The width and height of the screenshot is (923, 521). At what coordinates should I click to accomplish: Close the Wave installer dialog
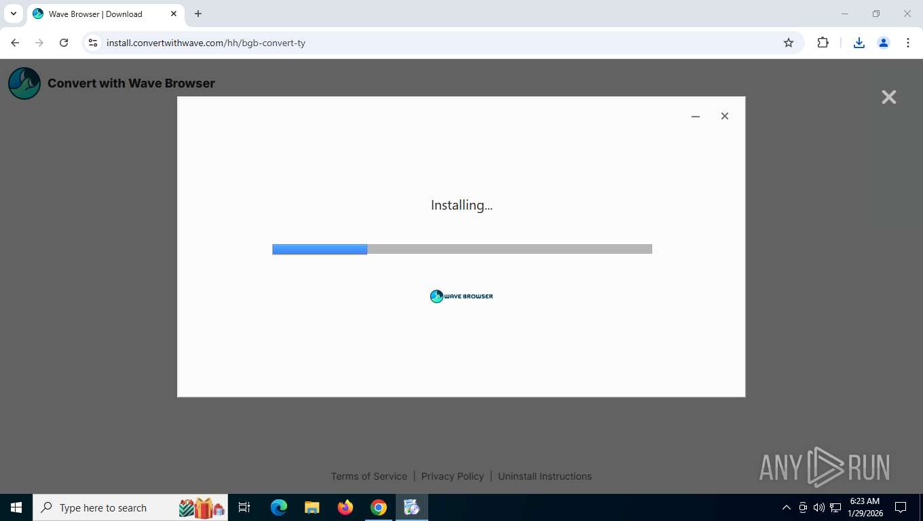pos(725,116)
